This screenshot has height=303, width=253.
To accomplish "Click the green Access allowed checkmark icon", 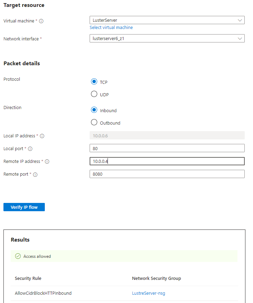I will [x=18, y=256].
